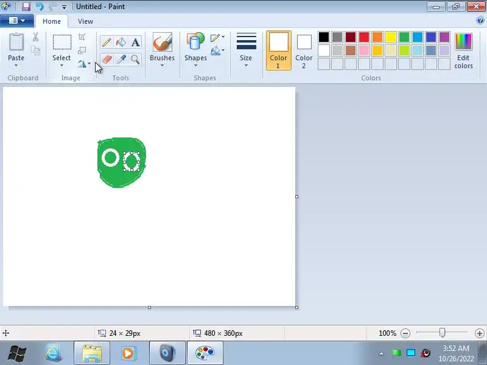Image resolution: width=487 pixels, height=365 pixels.
Task: Activate Color 1 foreground selector
Action: [x=279, y=50]
